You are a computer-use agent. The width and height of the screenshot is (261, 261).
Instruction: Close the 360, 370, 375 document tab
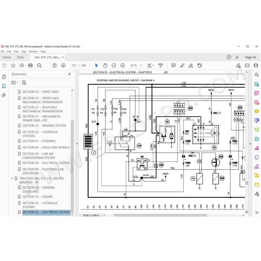coord(63,57)
